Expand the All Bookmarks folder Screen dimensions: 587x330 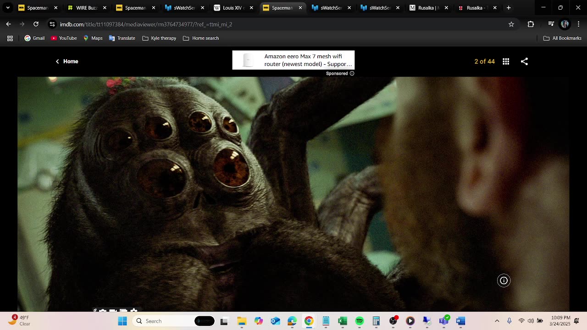[562, 38]
